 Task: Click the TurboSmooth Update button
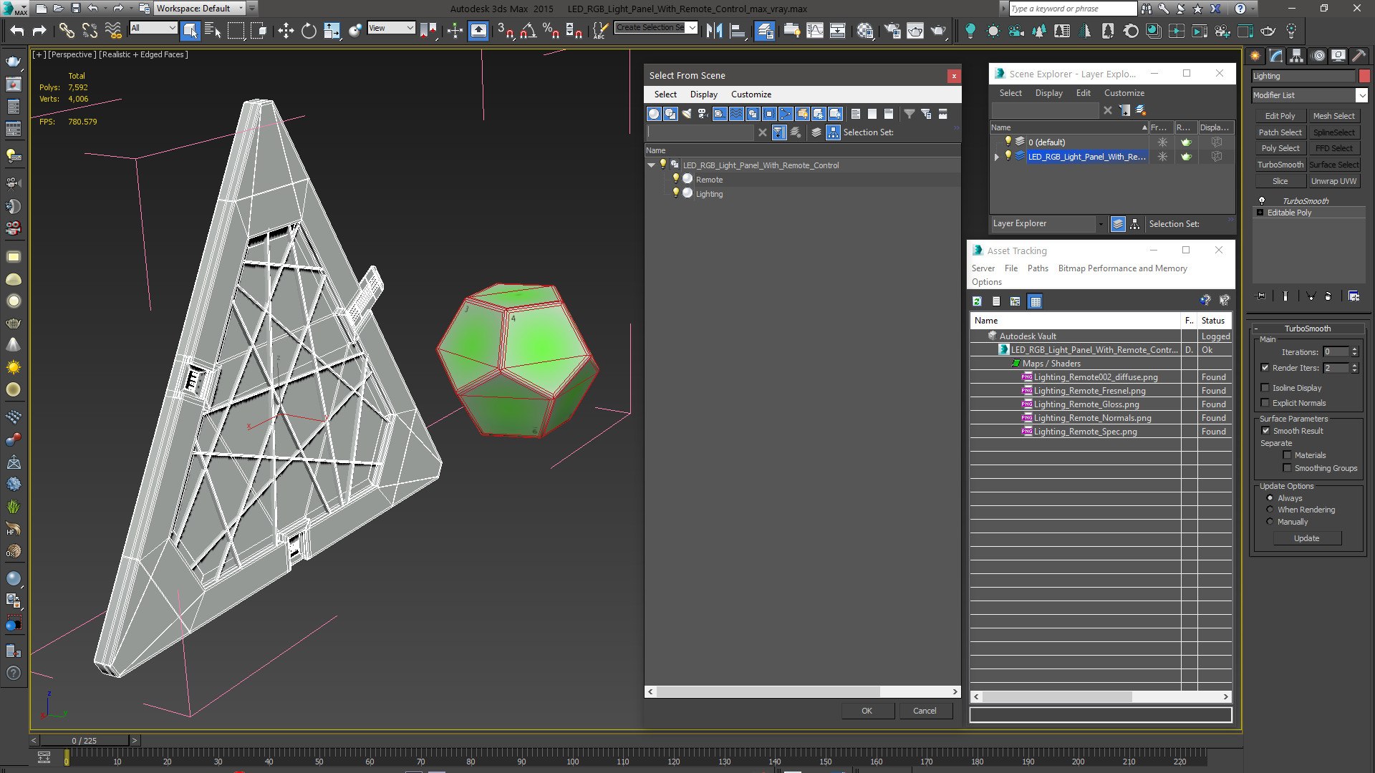1306,538
